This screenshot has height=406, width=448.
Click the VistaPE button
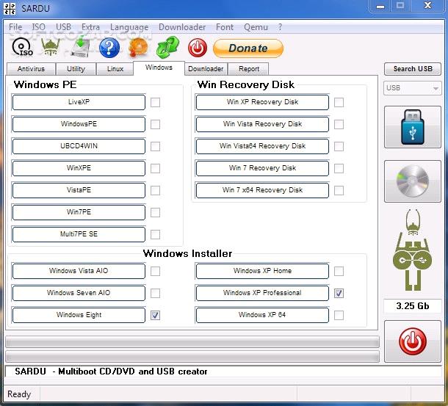click(79, 190)
